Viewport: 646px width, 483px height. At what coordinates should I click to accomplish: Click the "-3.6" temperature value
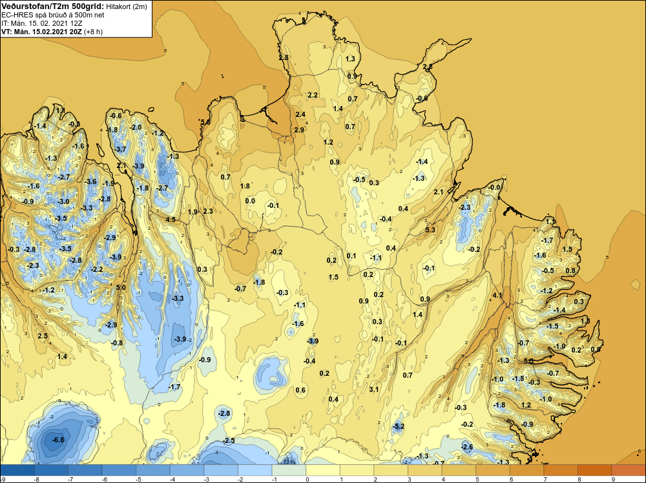pos(90,181)
